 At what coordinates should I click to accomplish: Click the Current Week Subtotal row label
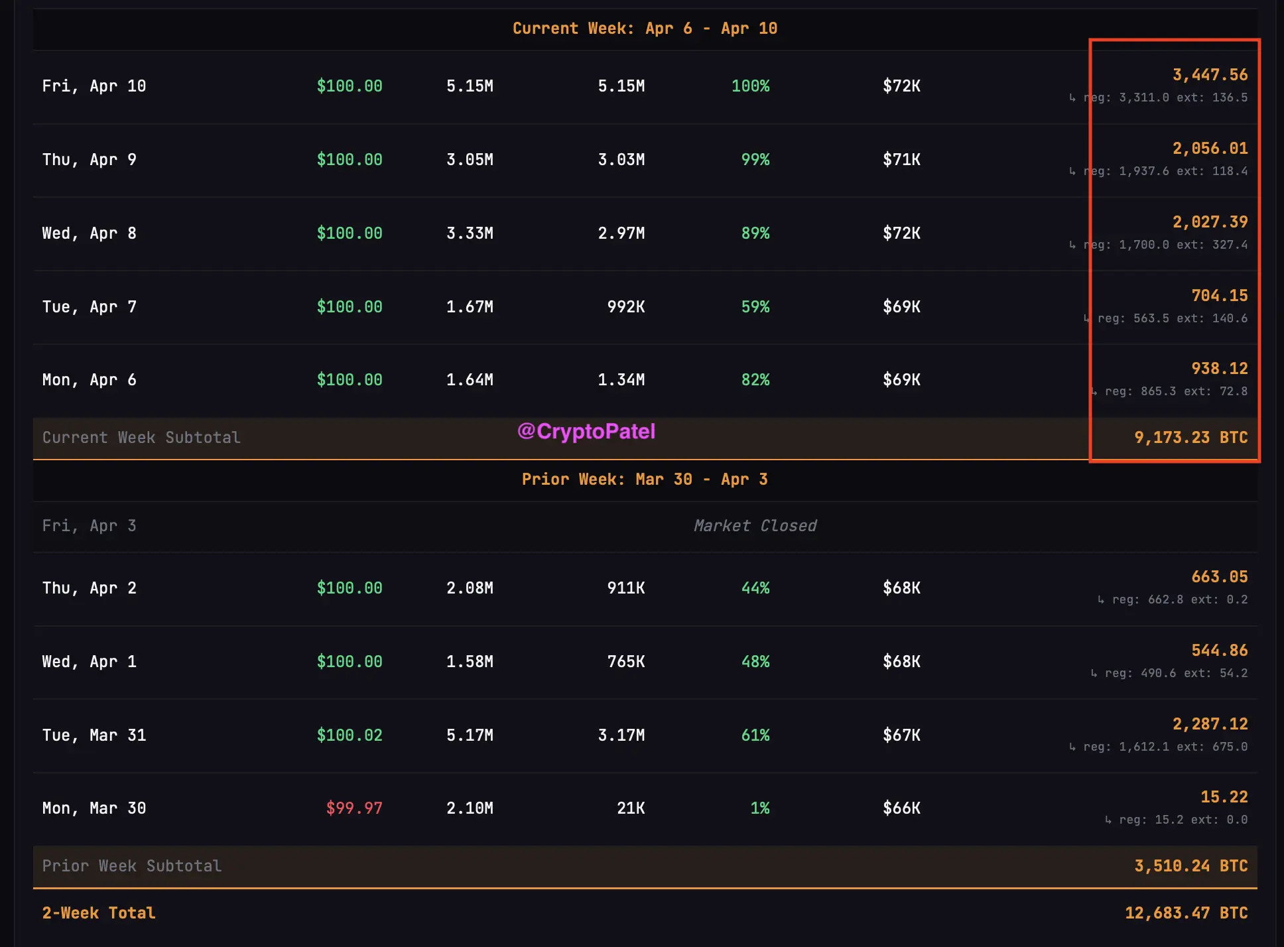[141, 438]
